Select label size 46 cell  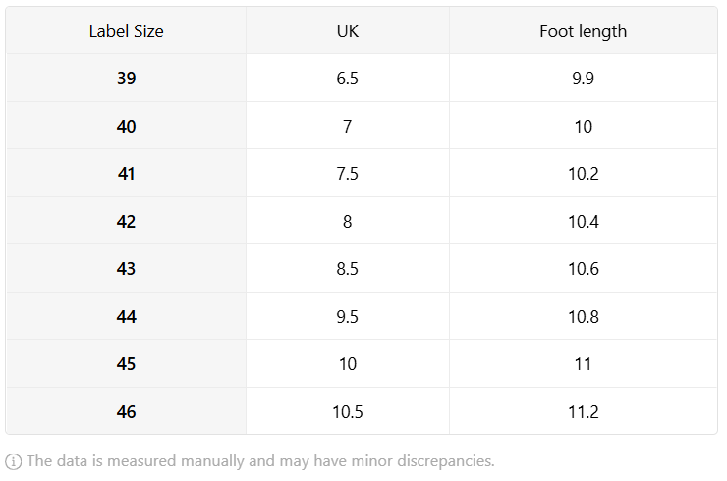tap(126, 411)
